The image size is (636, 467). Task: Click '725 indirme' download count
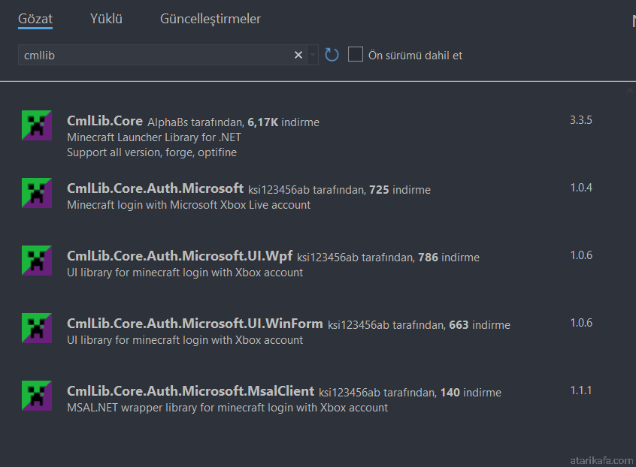click(x=399, y=190)
